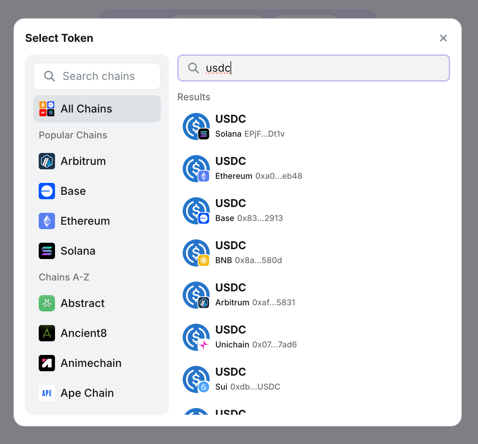Click the Solana address EPjF...Dt1v
This screenshot has height=444, width=478.
264,134
